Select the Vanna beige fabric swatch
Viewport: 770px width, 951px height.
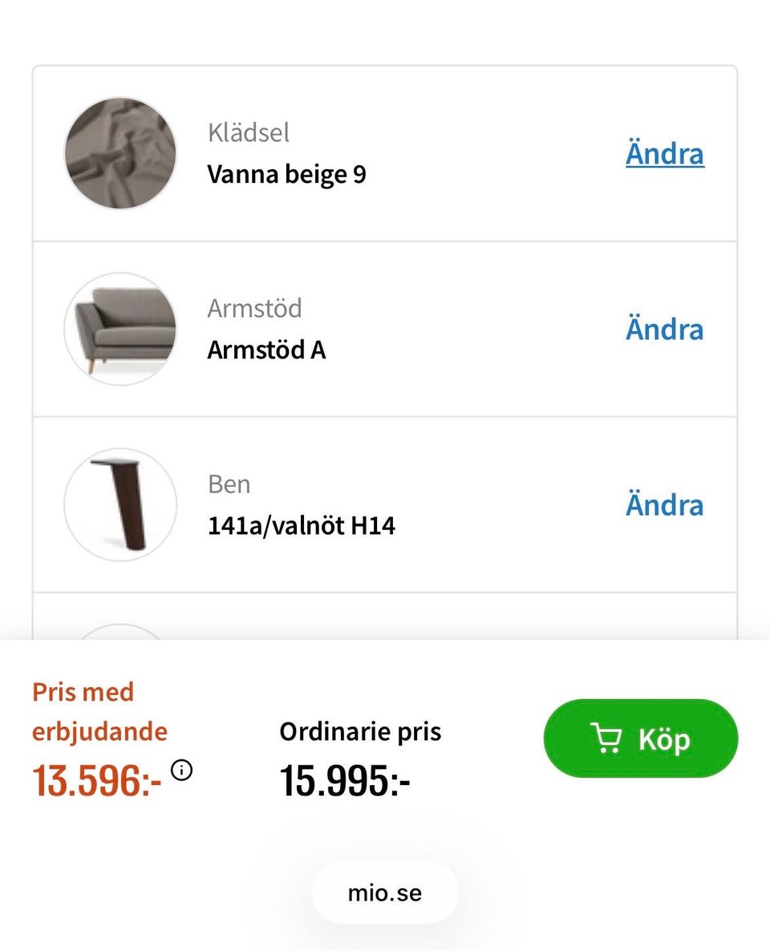120,153
